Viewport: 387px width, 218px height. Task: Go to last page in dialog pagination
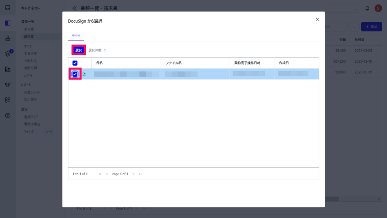click(140, 174)
